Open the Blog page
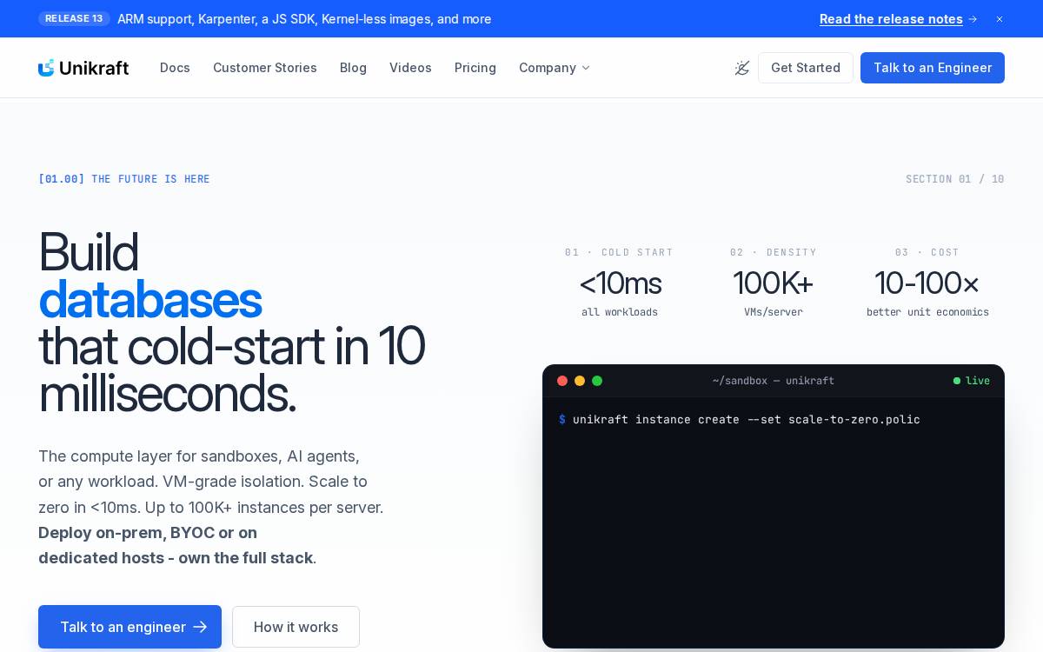 [x=353, y=68]
